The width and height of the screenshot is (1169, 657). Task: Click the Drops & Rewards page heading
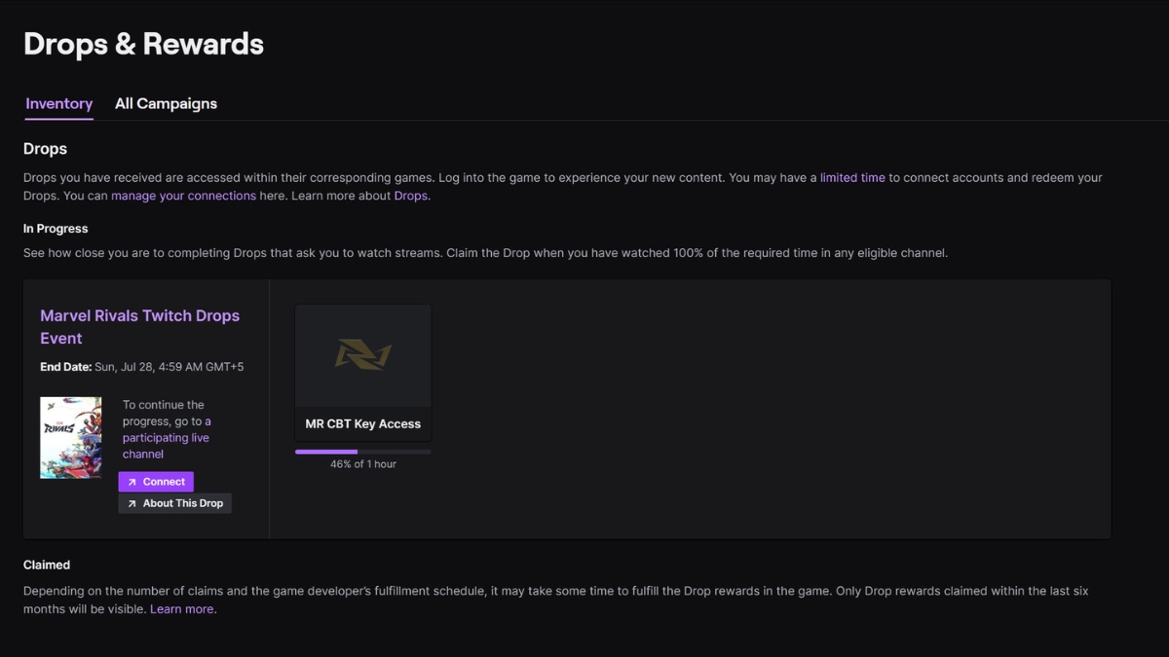coord(143,43)
